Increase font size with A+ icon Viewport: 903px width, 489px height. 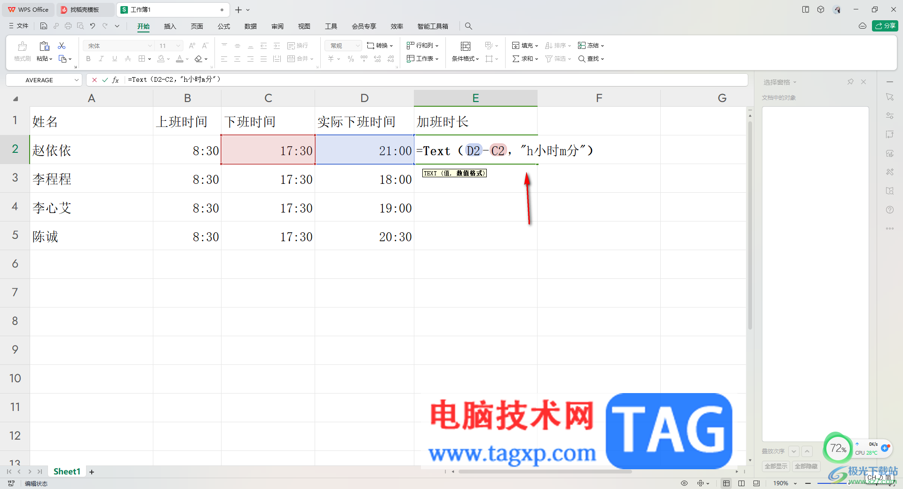tap(192, 46)
